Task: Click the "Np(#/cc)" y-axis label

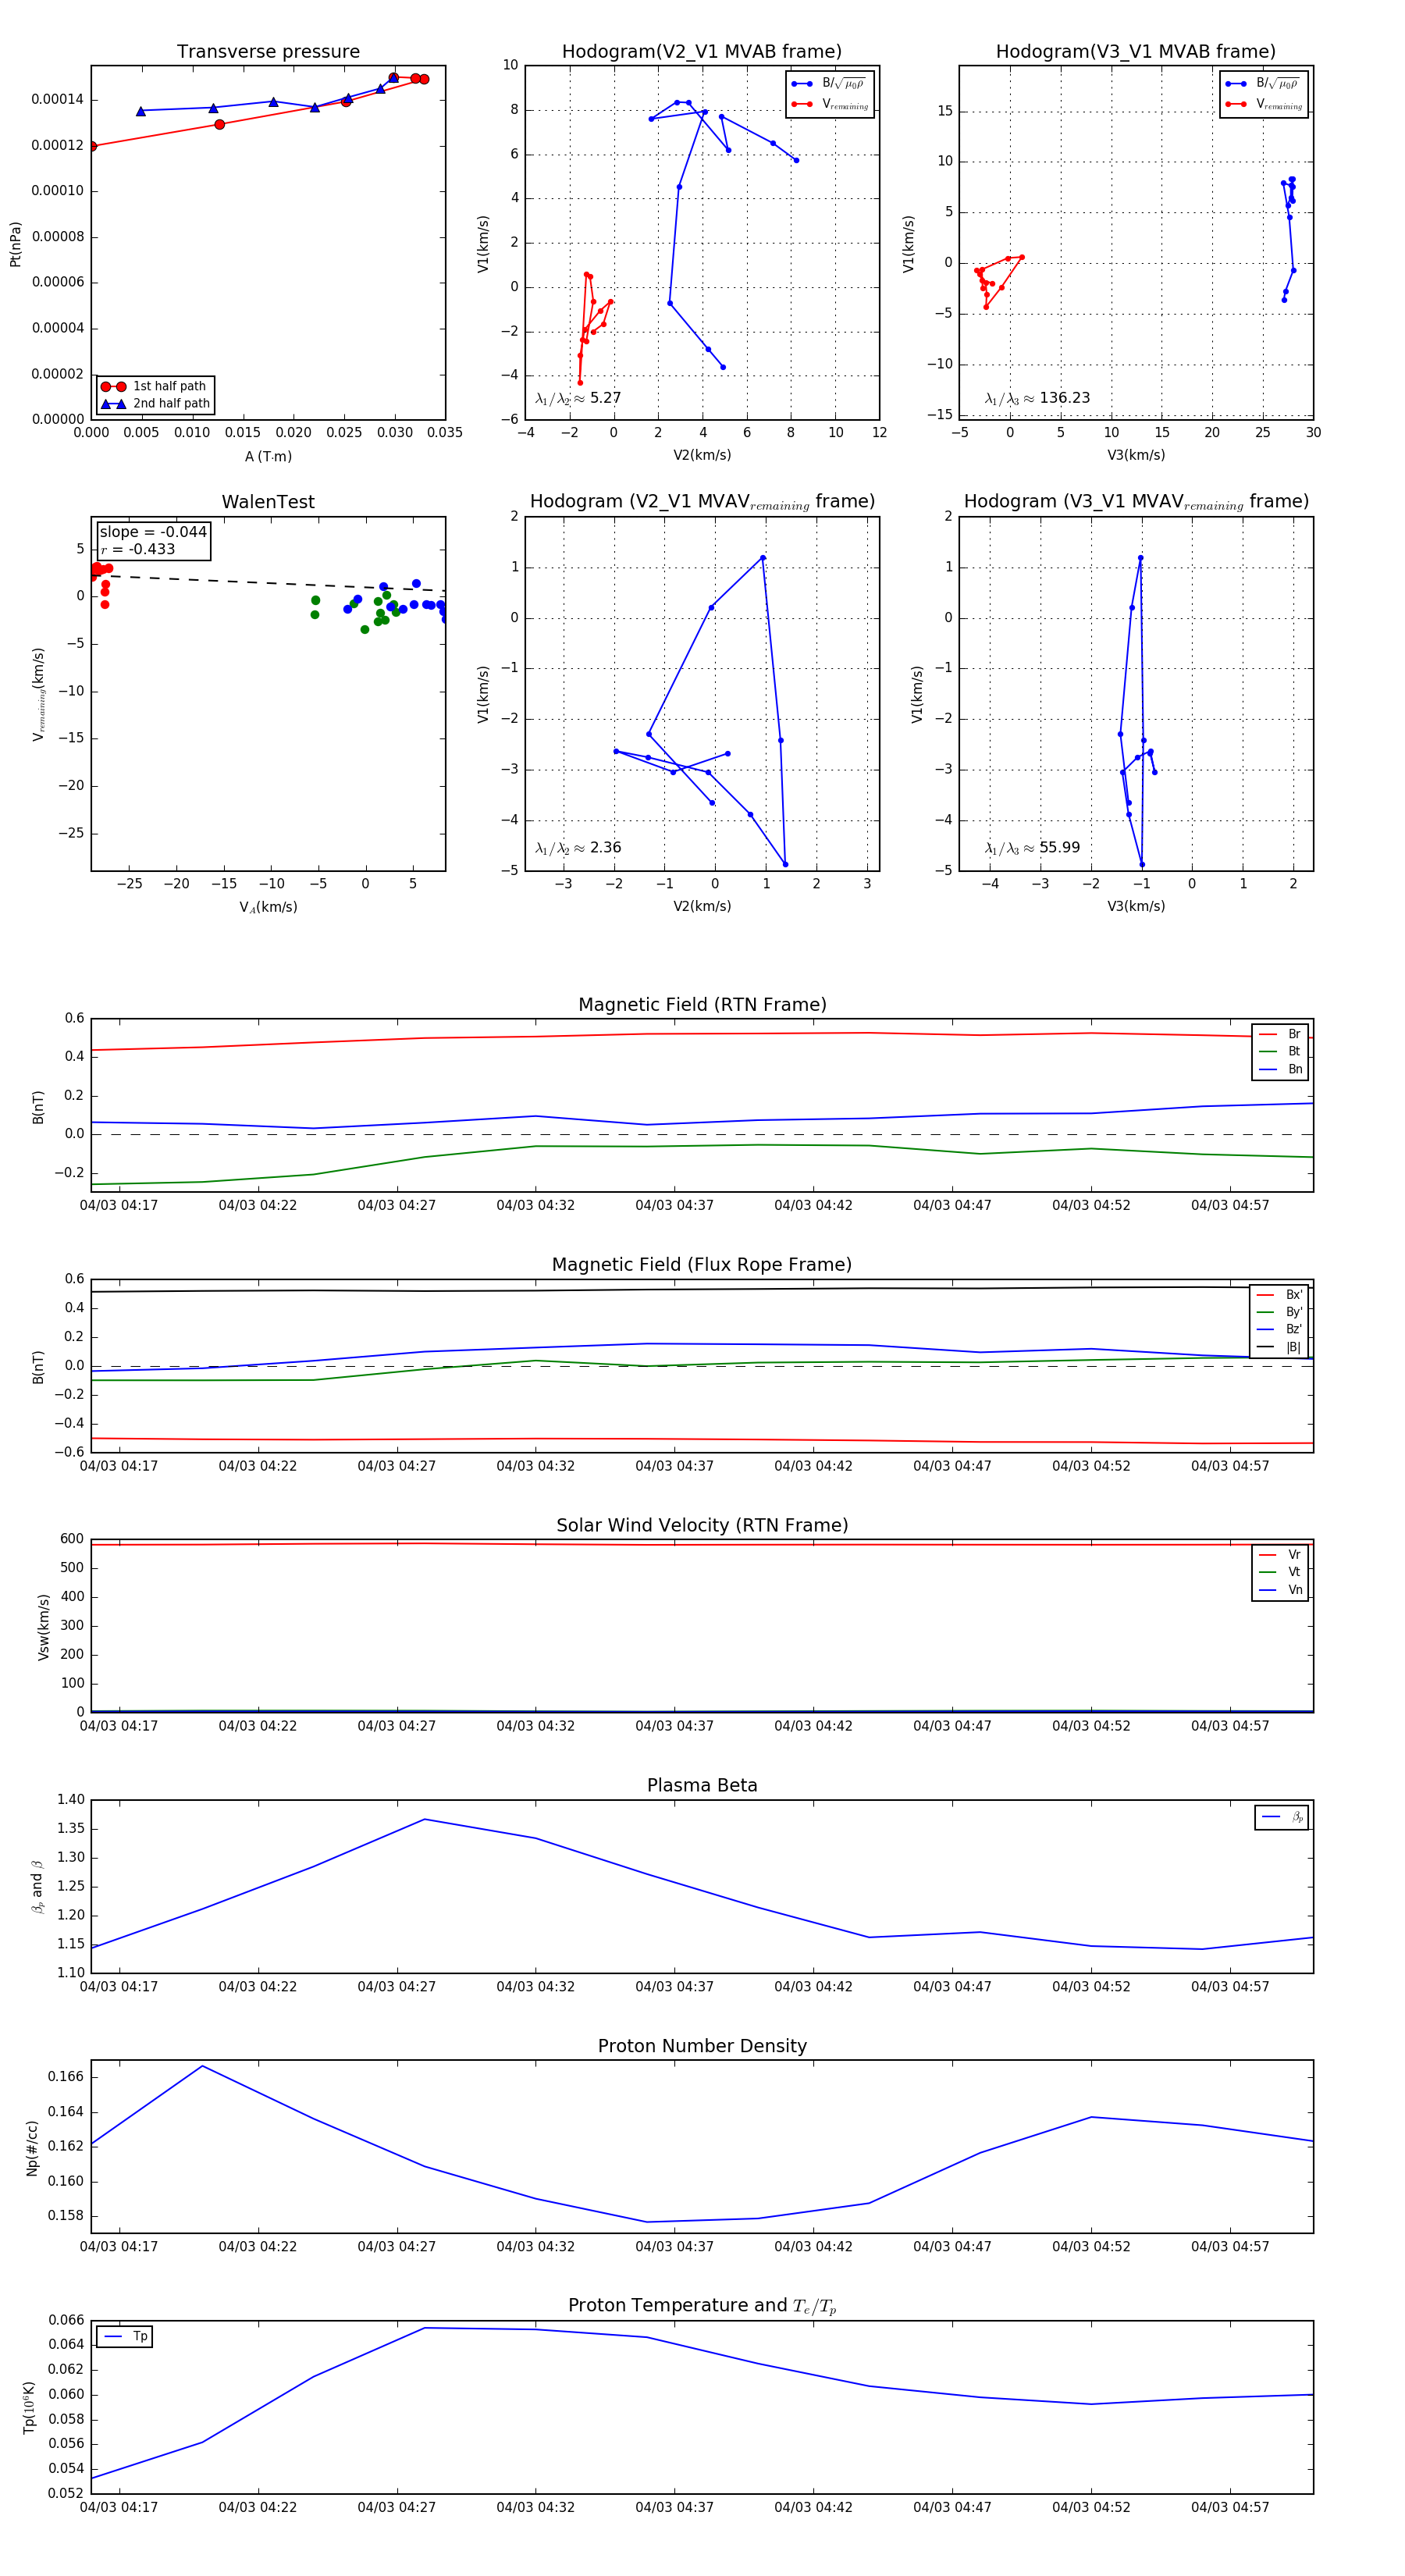Action: [x=32, y=2148]
